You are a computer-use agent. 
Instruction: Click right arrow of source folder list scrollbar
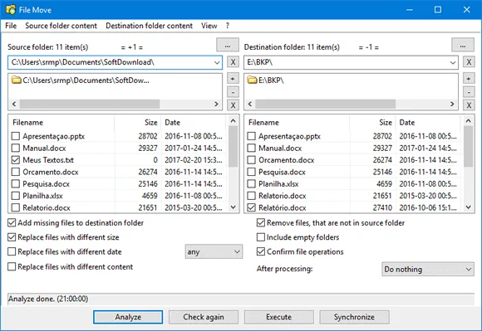pos(216,104)
